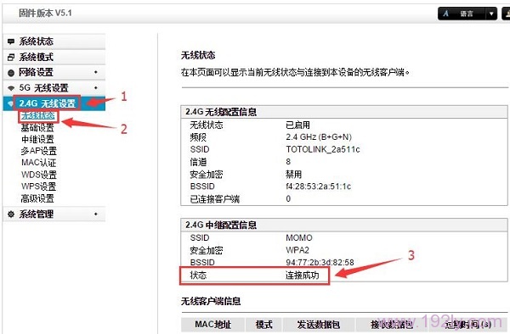
Task: Open Advanced Settings (高级设置) link
Action: [37, 198]
